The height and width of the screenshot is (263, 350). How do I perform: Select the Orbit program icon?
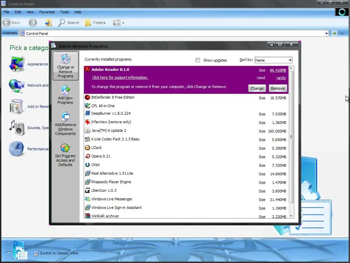87,165
